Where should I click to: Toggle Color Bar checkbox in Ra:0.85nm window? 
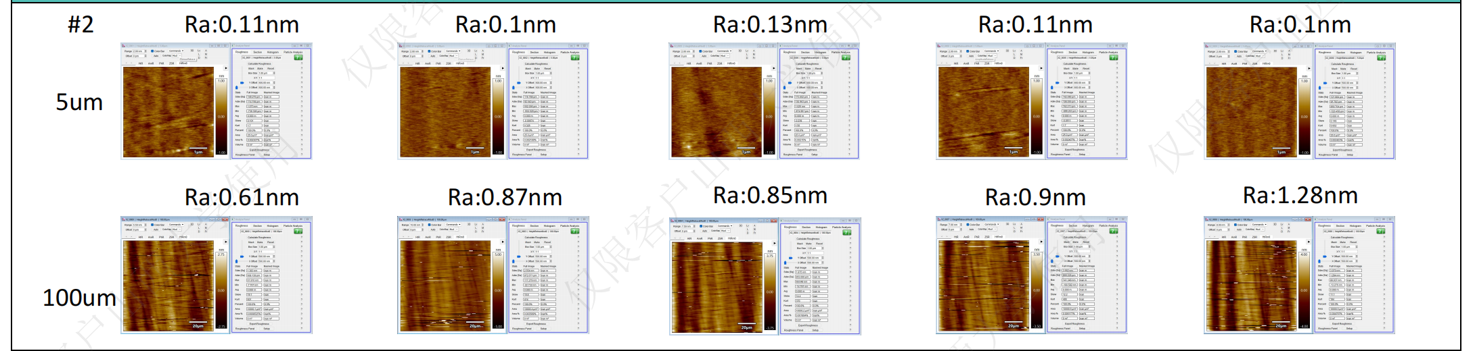pyautogui.click(x=701, y=226)
